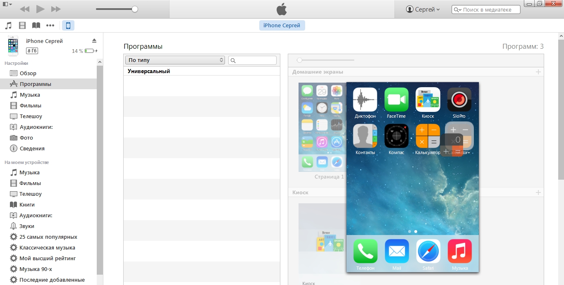This screenshot has height=285, width=564.
Task: Open the По типу sort dropdown
Action: [x=175, y=60]
